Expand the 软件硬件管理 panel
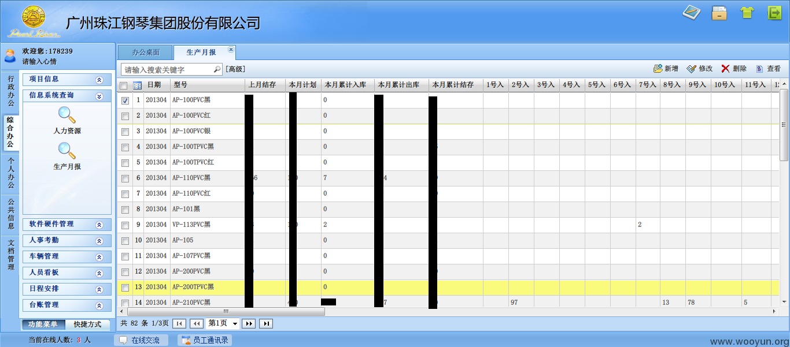The width and height of the screenshot is (790, 347). 99,225
